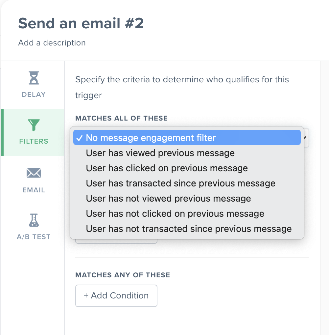Image resolution: width=329 pixels, height=335 pixels.
Task: Click the '+ Add Condition' button
Action: (x=116, y=296)
